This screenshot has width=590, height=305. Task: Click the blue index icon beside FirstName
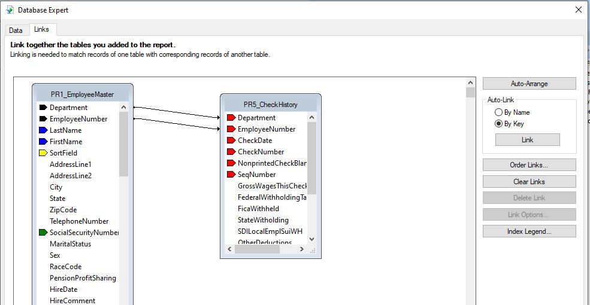coord(43,142)
